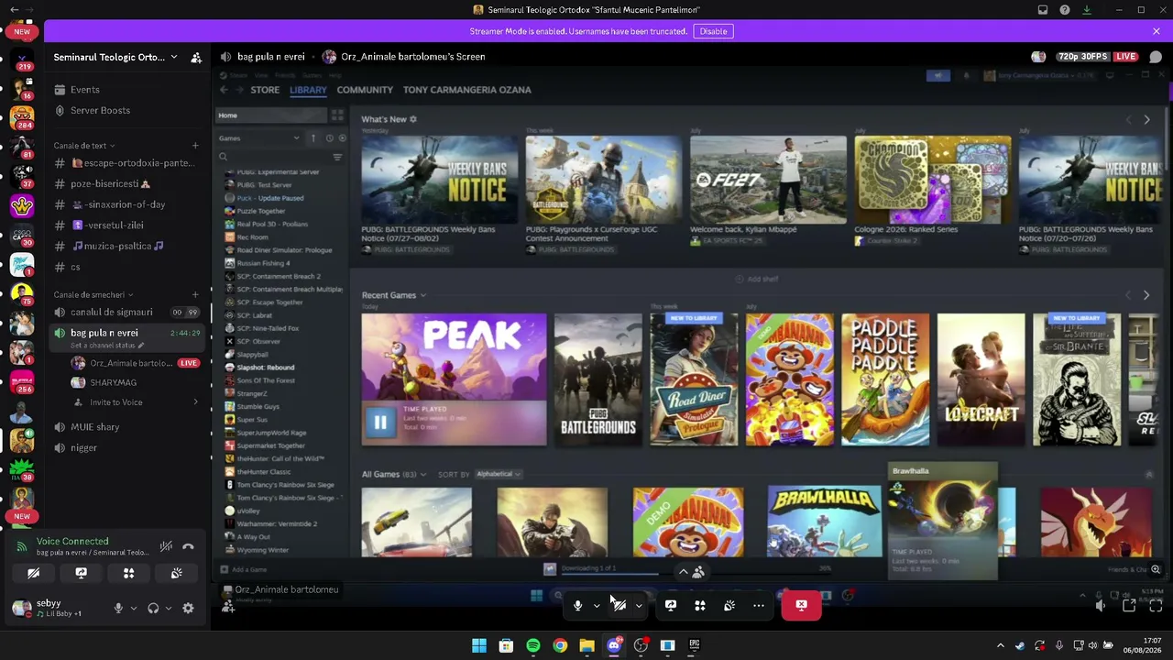Share your screen from the voice panel
Image resolution: width=1173 pixels, height=660 pixels.
[81, 574]
